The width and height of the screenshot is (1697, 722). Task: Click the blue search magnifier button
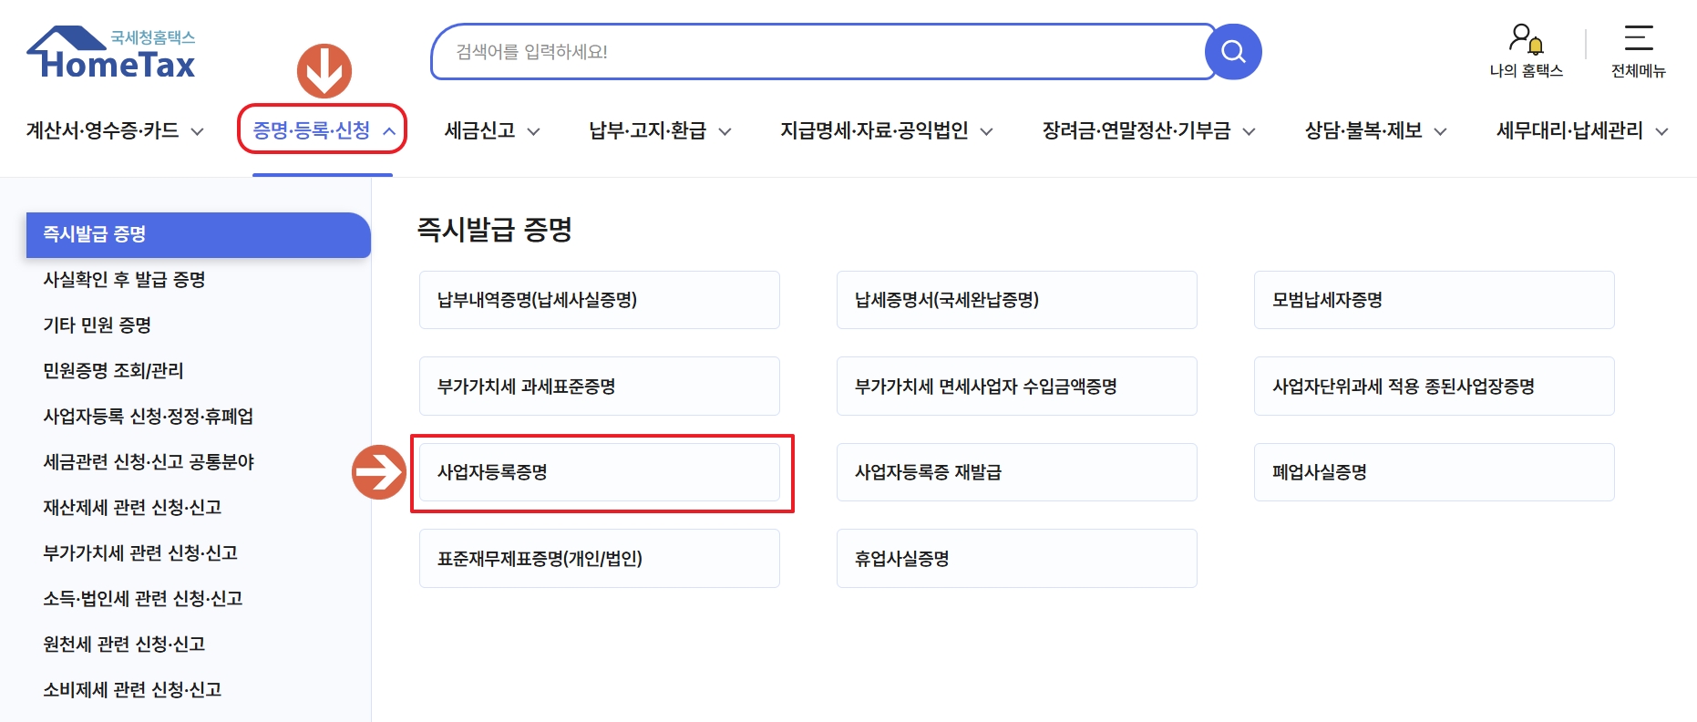point(1233,52)
